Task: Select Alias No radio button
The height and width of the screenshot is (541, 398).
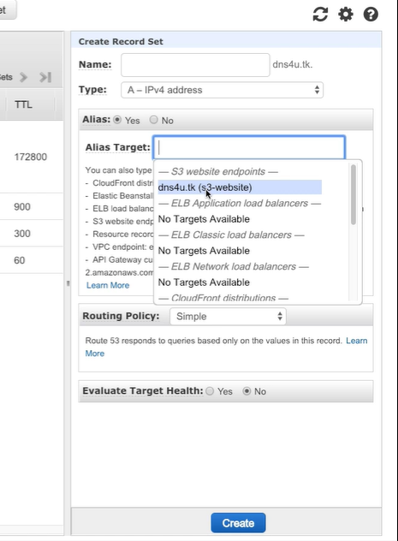Action: 153,120
